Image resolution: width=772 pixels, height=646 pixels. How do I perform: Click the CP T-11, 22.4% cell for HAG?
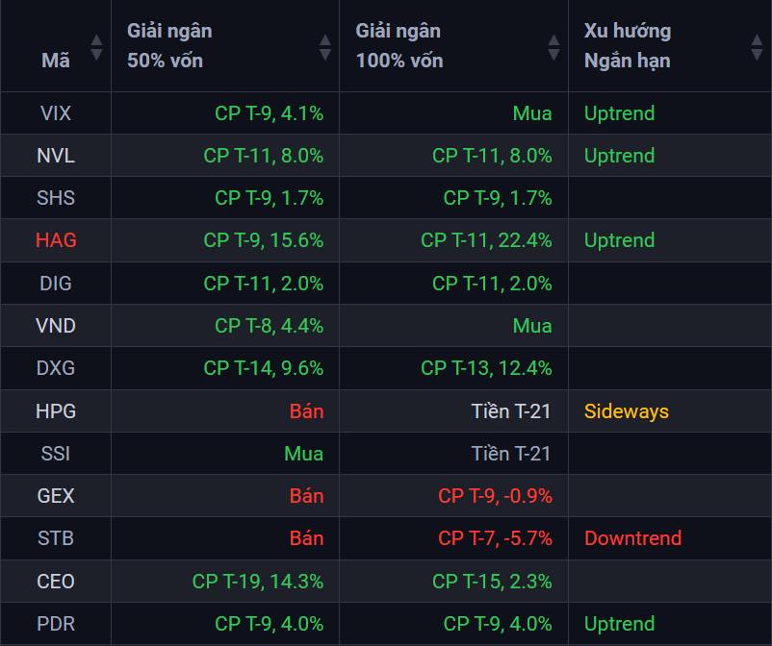point(486,240)
